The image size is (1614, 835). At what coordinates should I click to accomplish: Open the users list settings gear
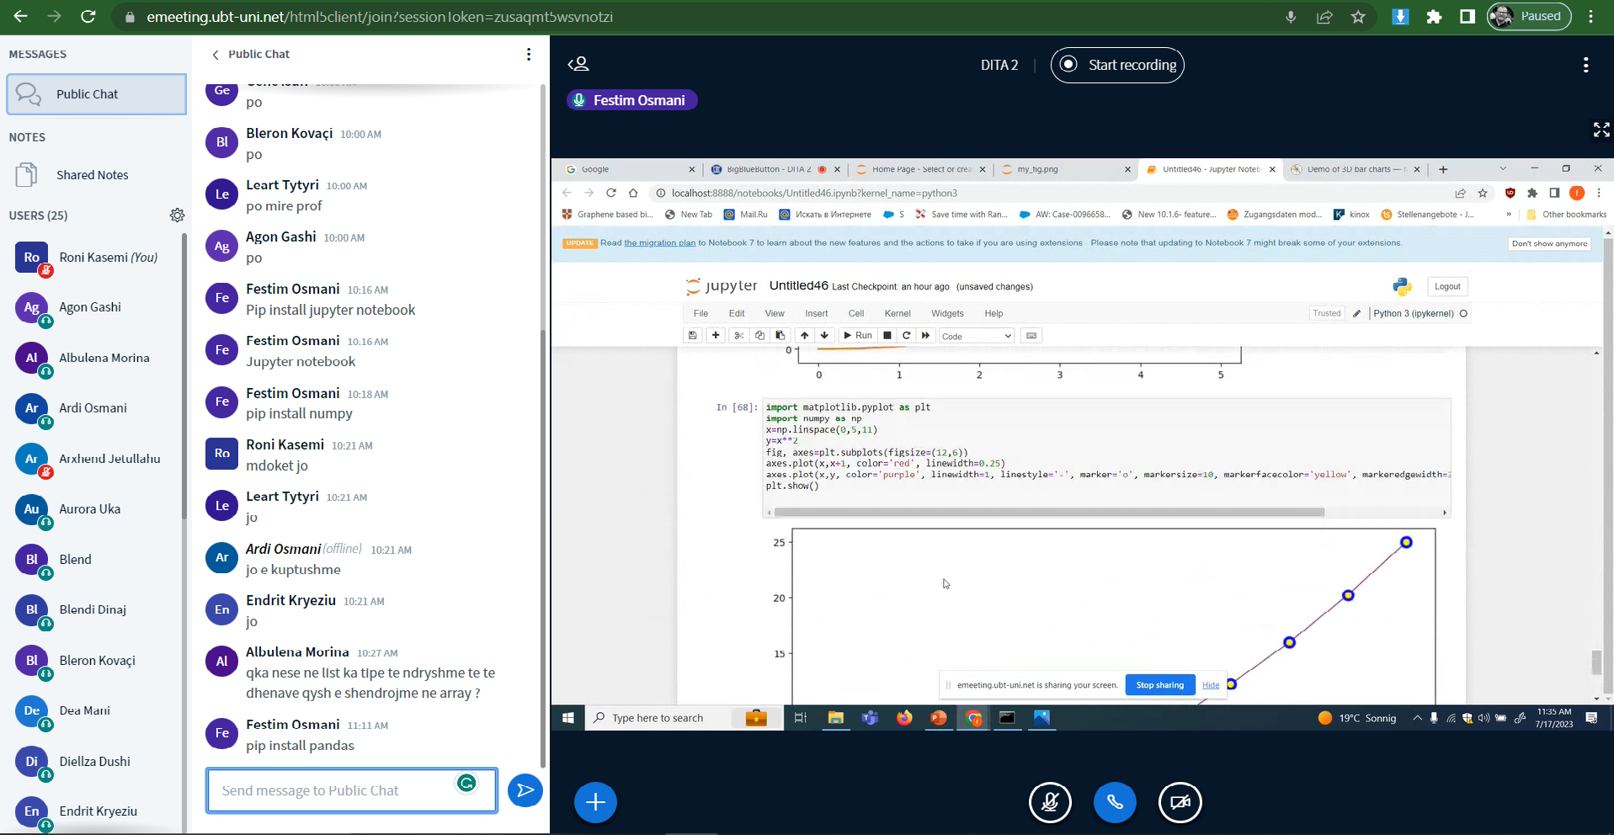177,215
